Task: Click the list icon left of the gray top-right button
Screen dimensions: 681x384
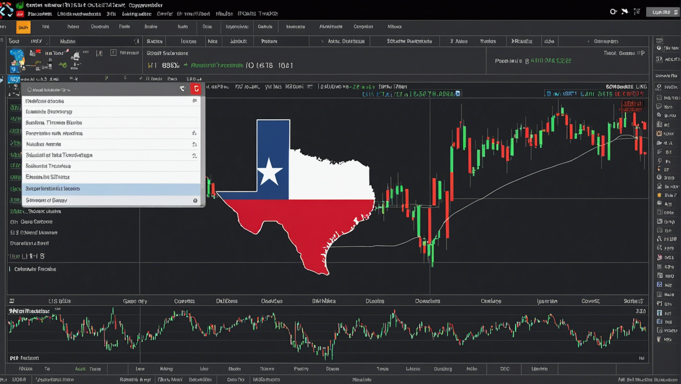Action: click(637, 11)
